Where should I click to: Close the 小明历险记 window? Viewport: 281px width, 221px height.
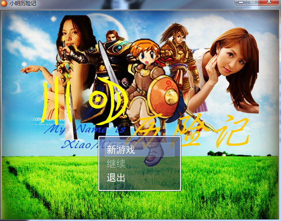pos(269,2)
